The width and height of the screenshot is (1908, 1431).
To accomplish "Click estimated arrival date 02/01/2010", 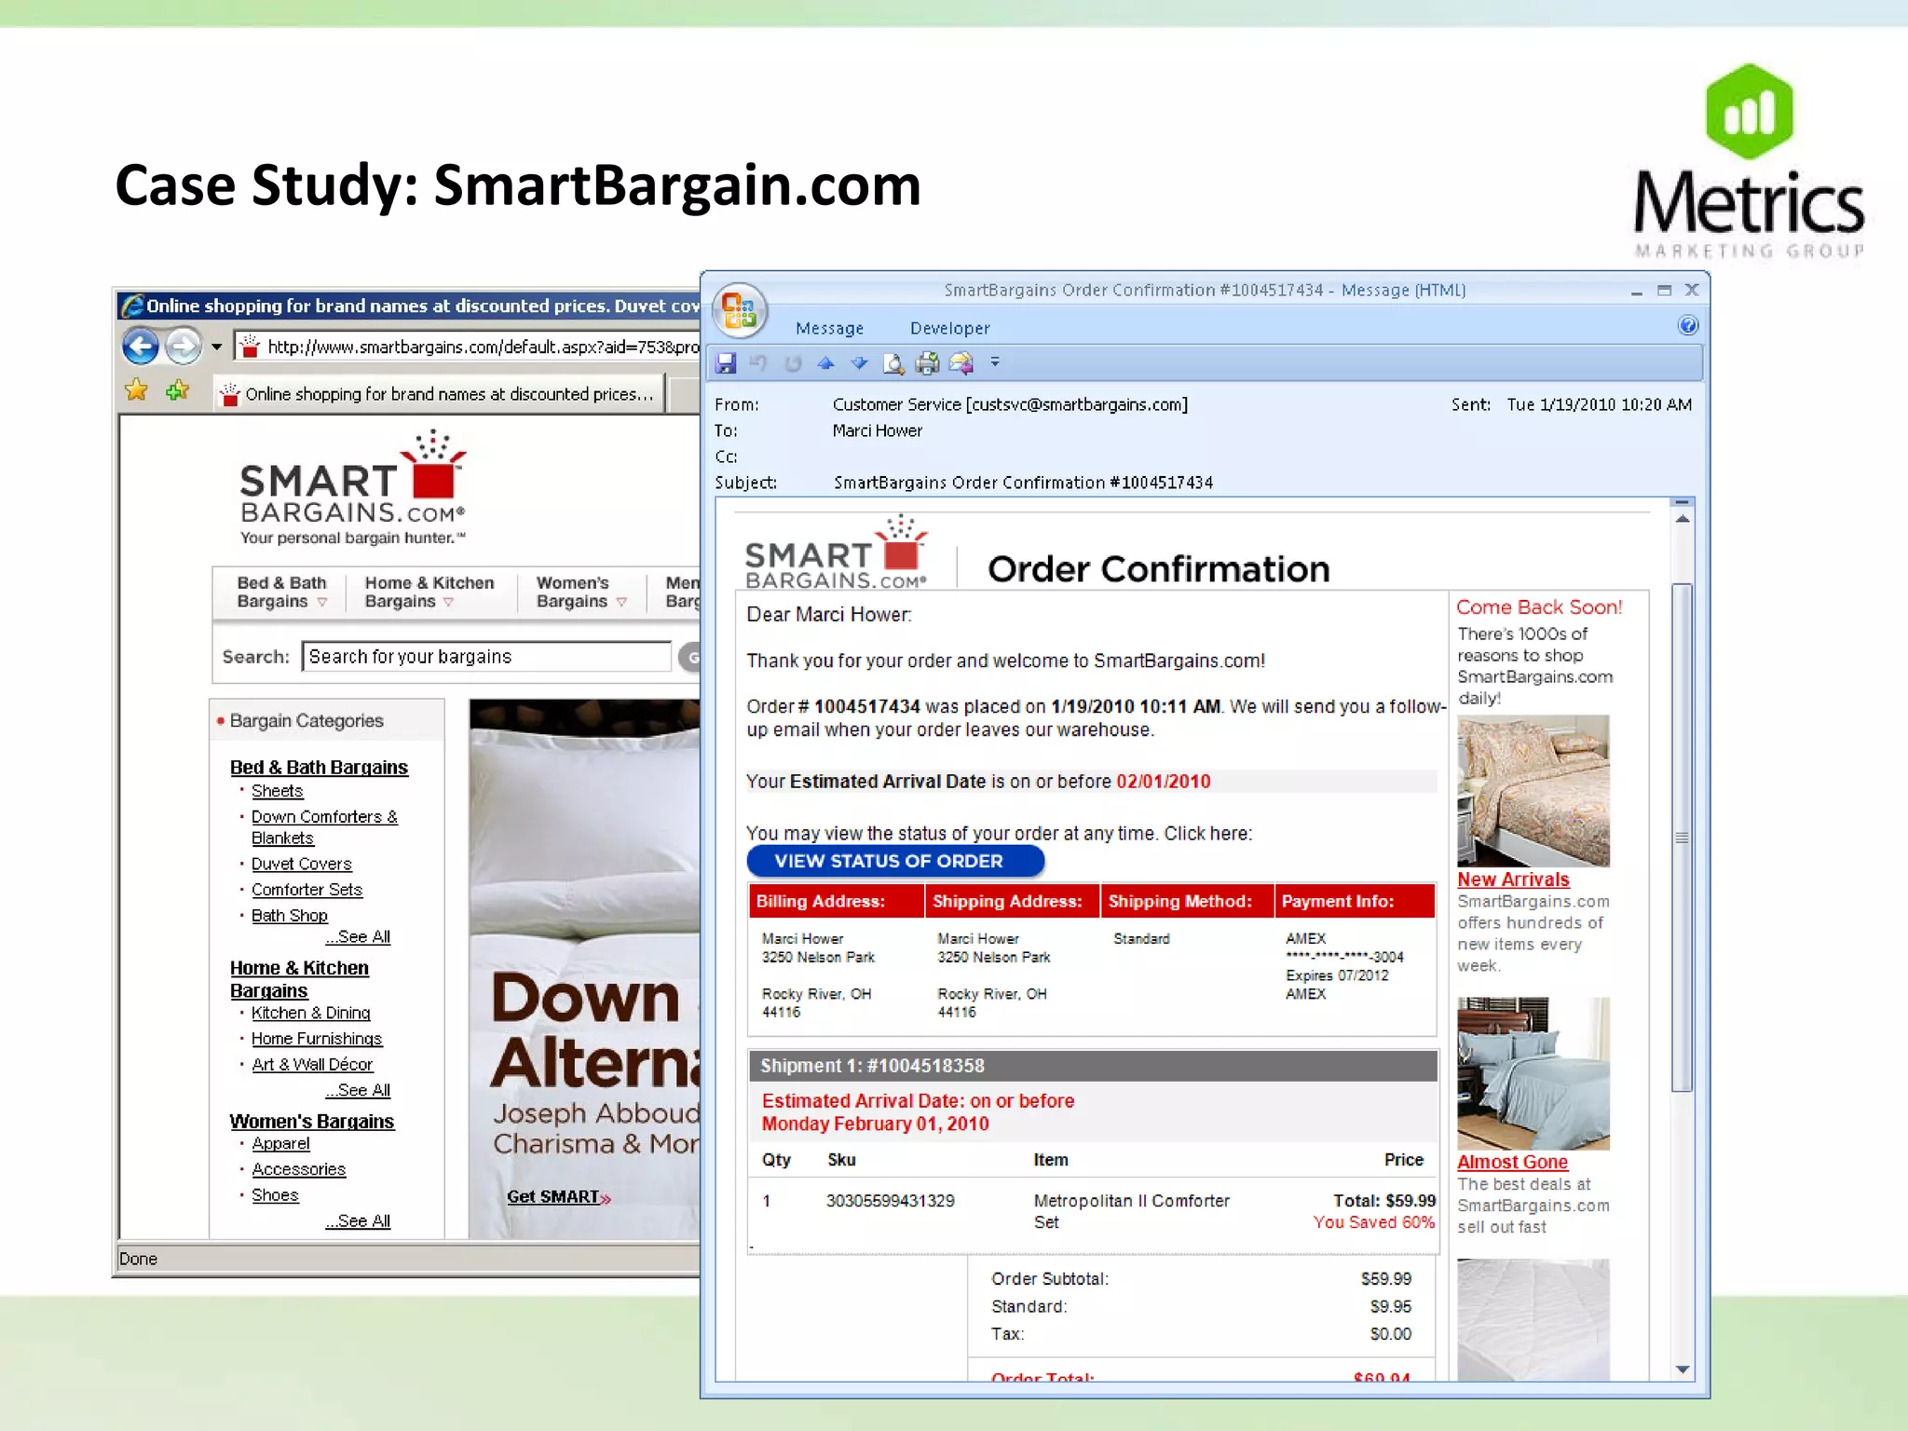I will 1163,781.
